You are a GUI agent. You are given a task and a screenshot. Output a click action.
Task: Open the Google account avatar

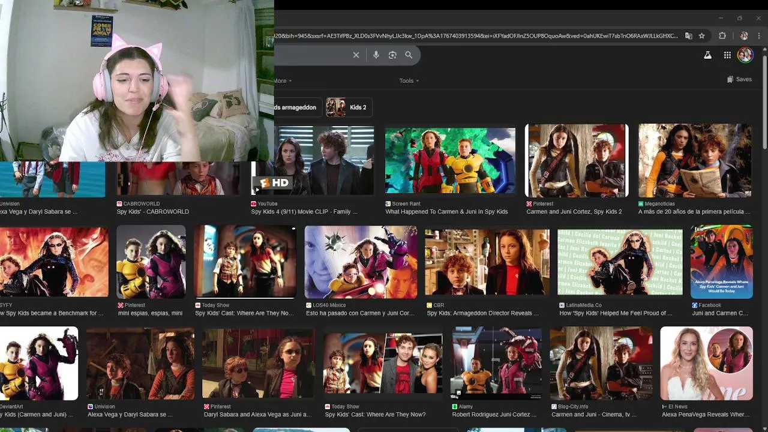[x=745, y=55]
